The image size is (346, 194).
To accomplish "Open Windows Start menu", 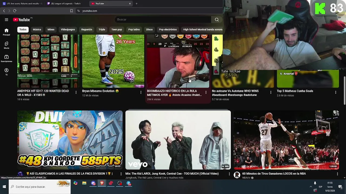I will click(4, 186).
